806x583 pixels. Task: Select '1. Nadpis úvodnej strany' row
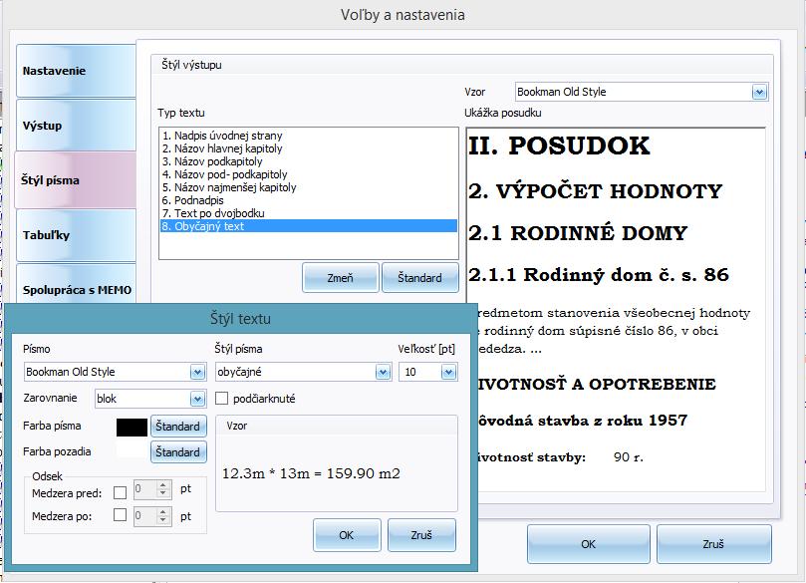309,136
